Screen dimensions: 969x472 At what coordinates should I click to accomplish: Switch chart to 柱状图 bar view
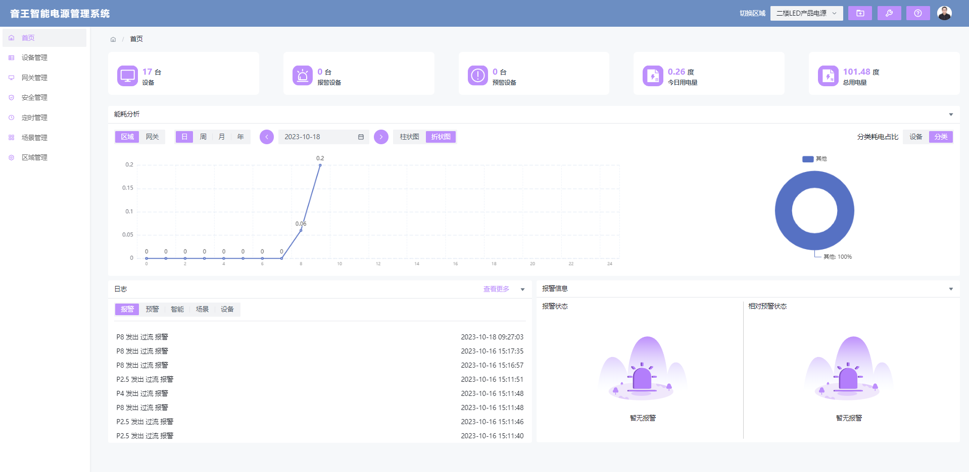tap(409, 137)
